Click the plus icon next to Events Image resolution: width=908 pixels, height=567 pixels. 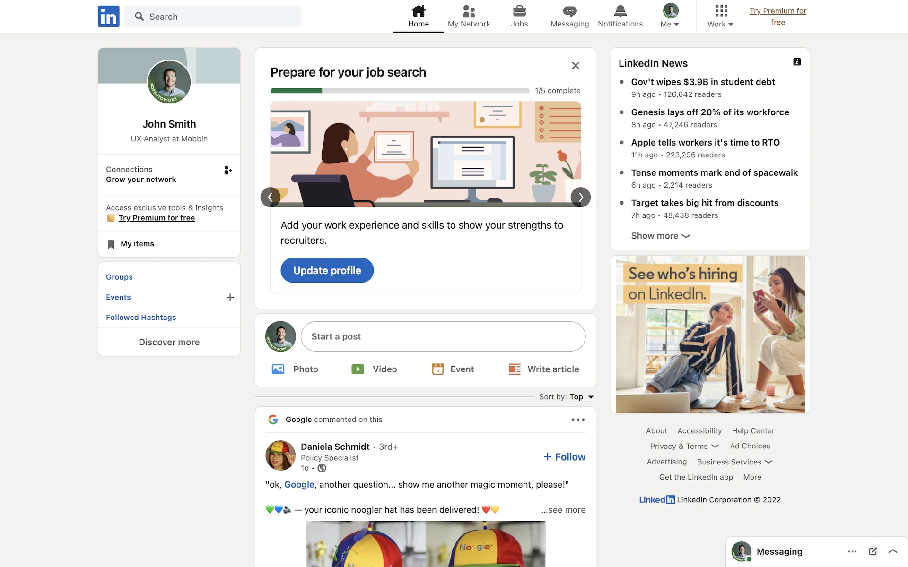(230, 297)
